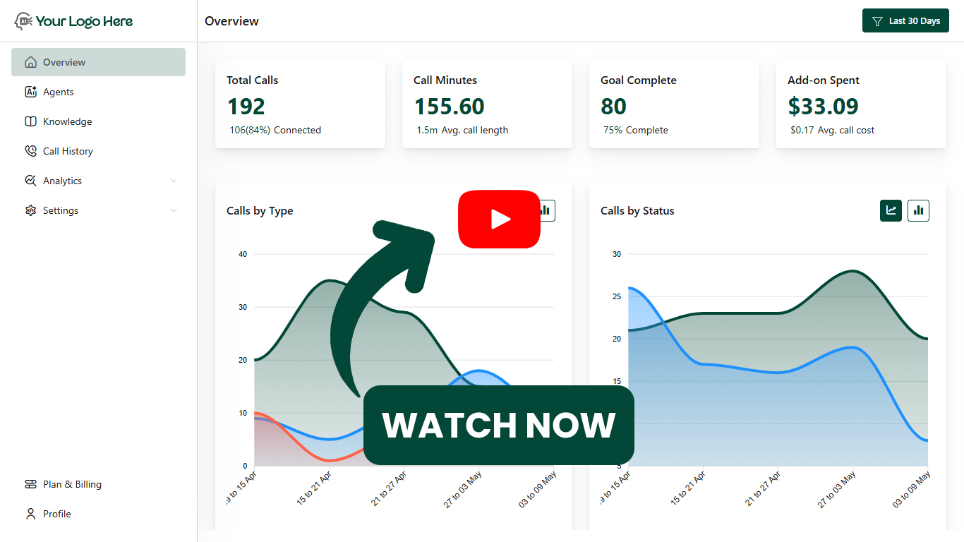Switch Calls by Status to bar chart
Viewport: 964px width, 542px height.
(918, 210)
